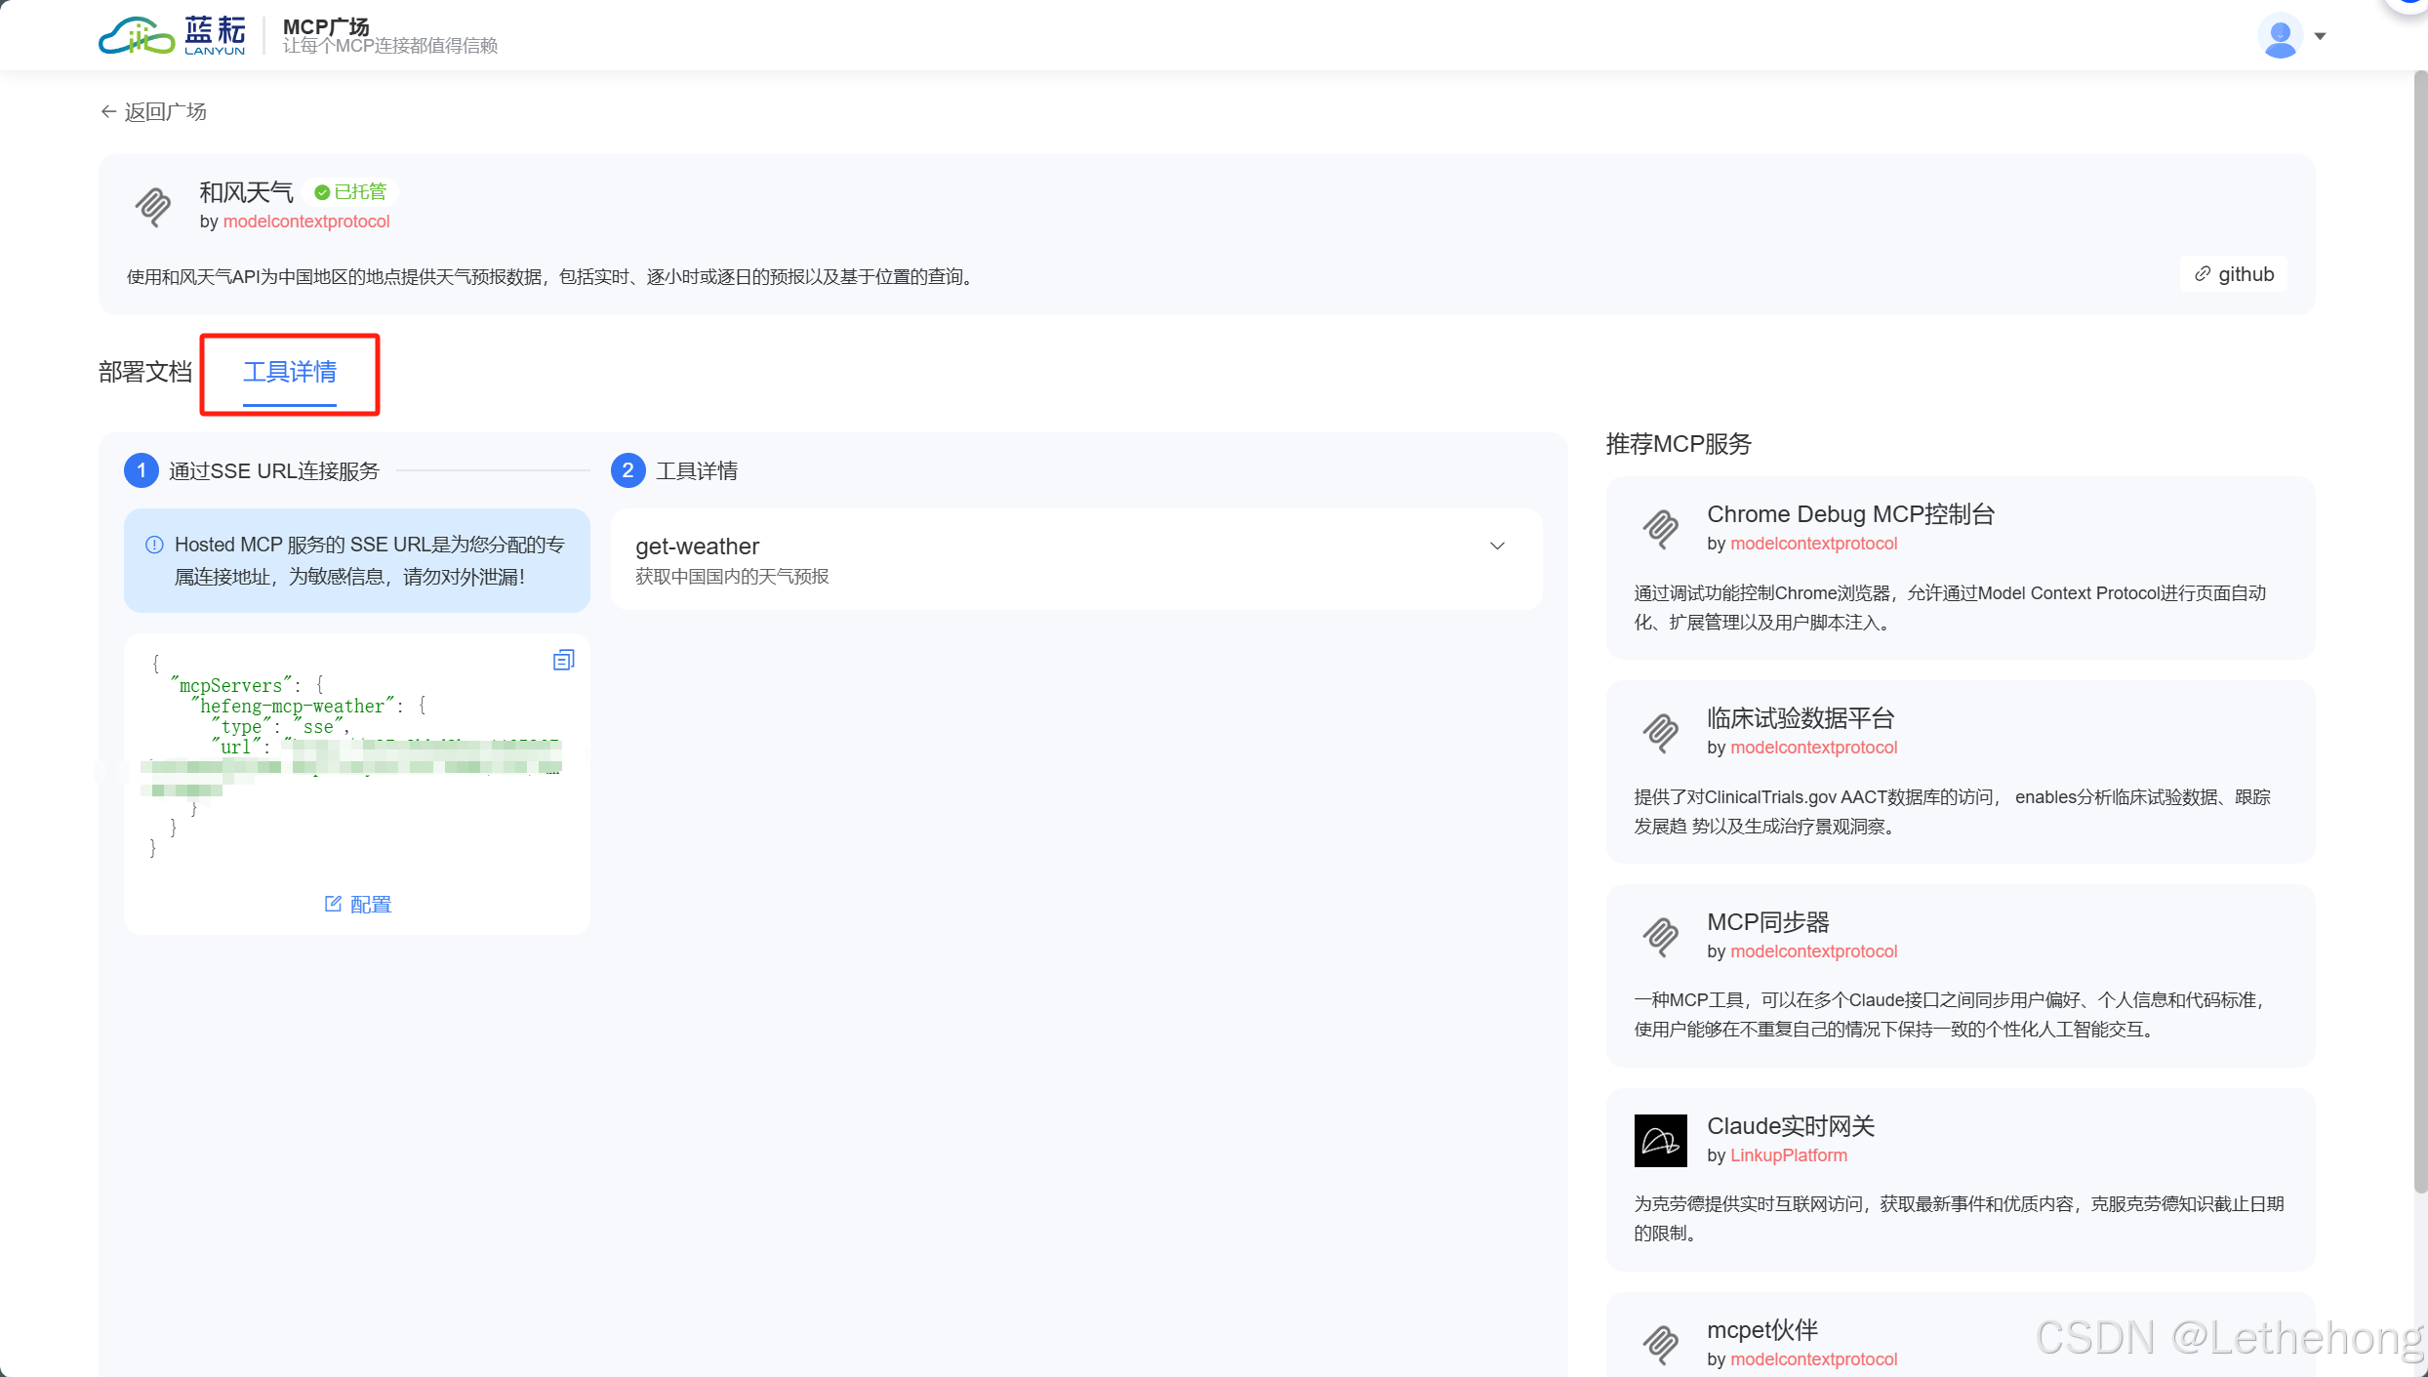Click the 获取中国国内的天气预报 description

click(732, 577)
